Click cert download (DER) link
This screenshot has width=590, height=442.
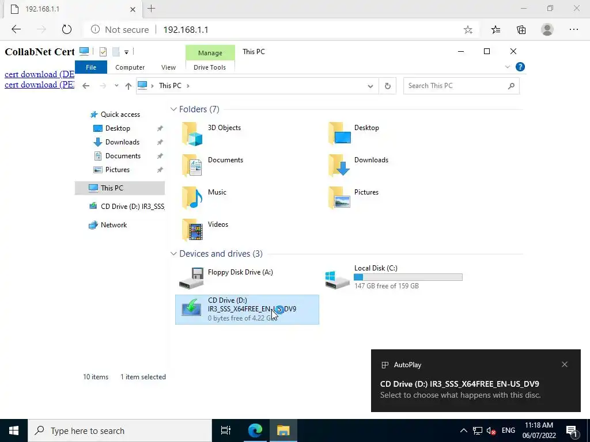(x=40, y=74)
